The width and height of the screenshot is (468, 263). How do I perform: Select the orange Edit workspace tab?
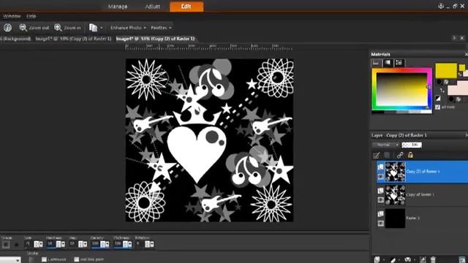[186, 7]
